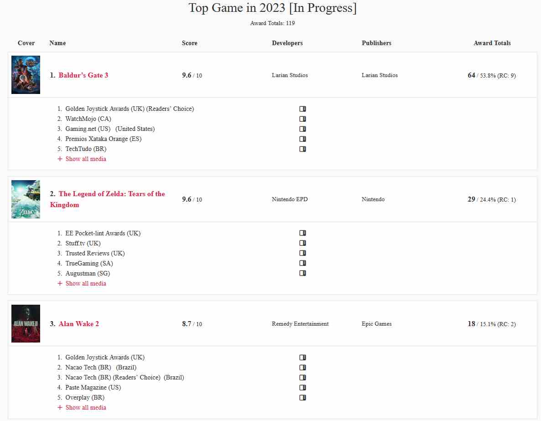The width and height of the screenshot is (541, 421).
Task: Click the article icon for Augustman (SG)
Action: tap(302, 273)
